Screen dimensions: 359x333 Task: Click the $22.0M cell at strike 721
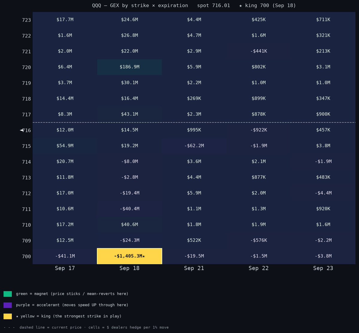130,51
